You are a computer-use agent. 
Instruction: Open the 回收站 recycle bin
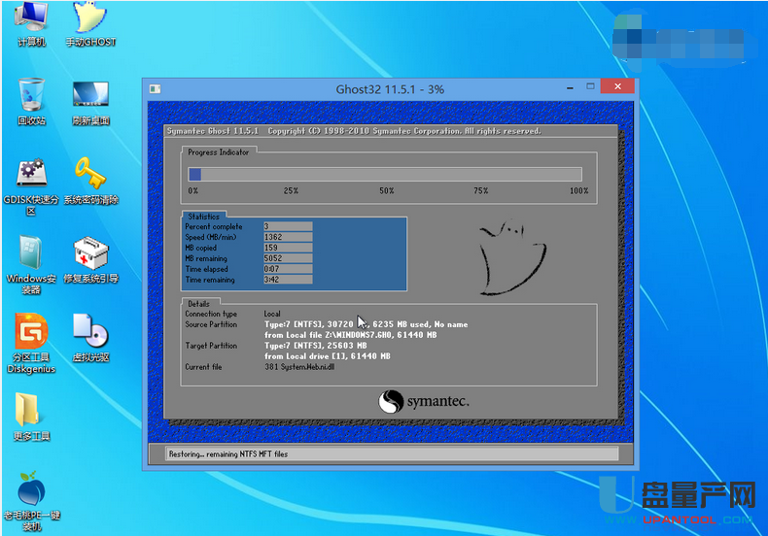(32, 97)
